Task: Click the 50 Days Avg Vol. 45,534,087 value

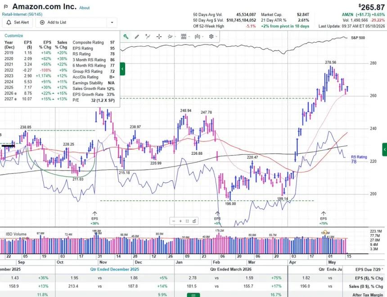Action: [x=246, y=15]
